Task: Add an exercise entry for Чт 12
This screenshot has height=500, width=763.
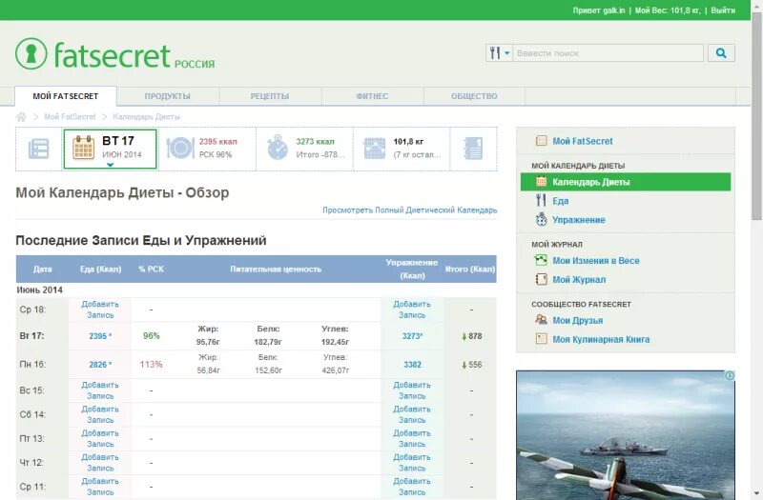Action: tap(412, 463)
